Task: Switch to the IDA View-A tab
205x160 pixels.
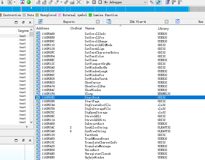Action: click(x=138, y=22)
